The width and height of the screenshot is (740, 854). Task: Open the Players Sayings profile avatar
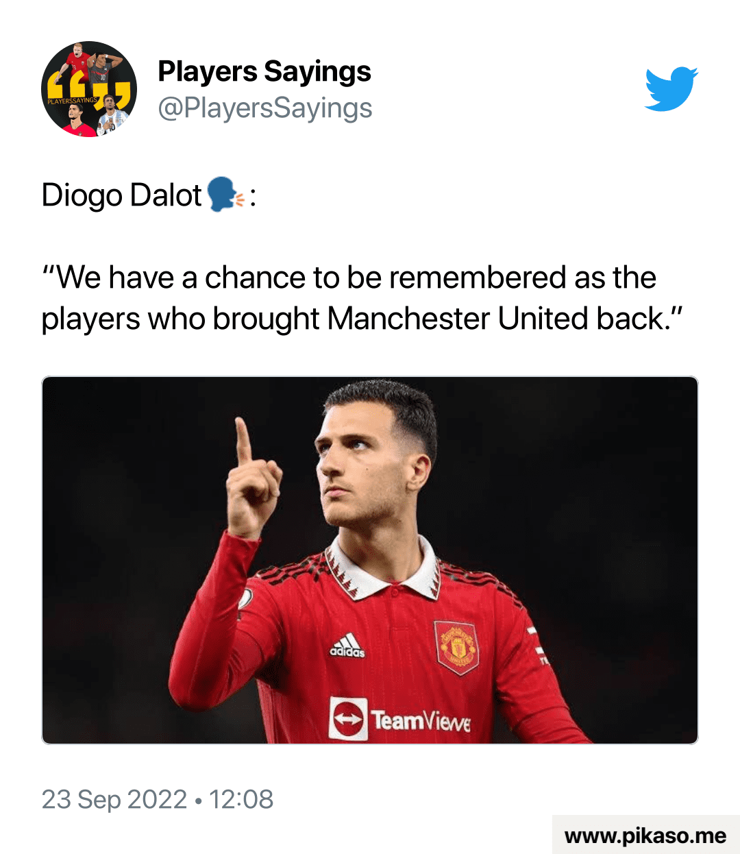(89, 89)
